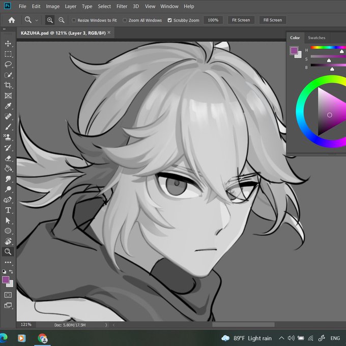Screen dimensions: 346x346
Task: Enable Resize Windows to Fit checkbox
Action: coord(74,20)
